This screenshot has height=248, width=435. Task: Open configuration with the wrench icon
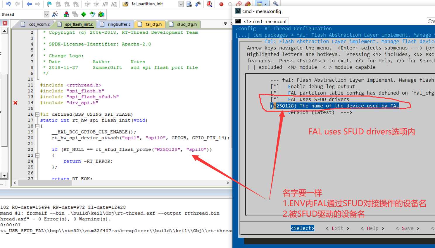275,4
